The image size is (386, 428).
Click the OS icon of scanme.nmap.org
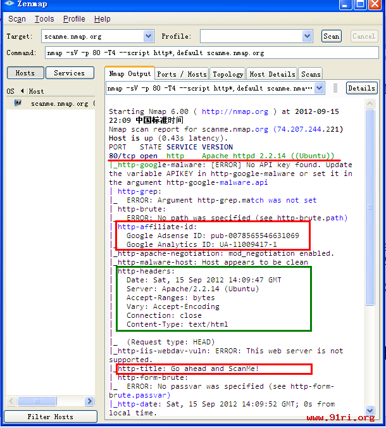tap(18, 103)
